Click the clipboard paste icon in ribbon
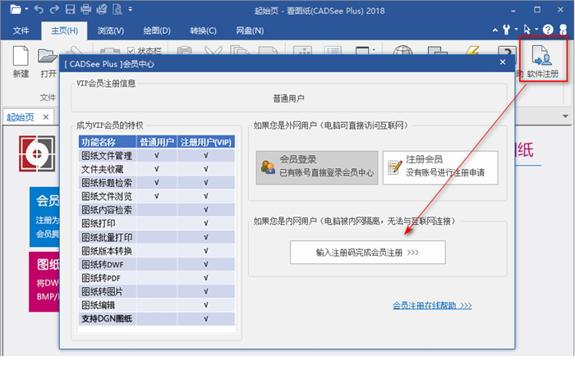Image resolution: width=575 pixels, height=370 pixels. pyautogui.click(x=185, y=50)
